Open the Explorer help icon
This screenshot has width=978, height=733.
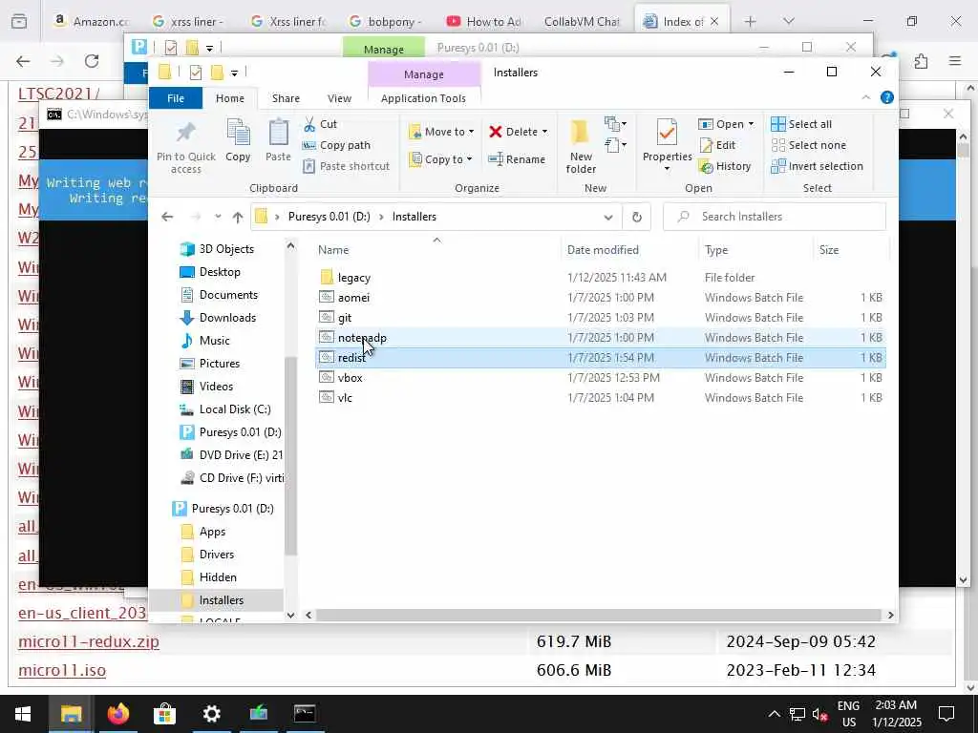[x=887, y=98]
